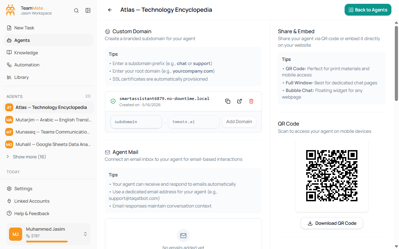The width and height of the screenshot is (399, 249).
Task: Open the Muhammed Jasim account switcher
Action: pos(48,234)
